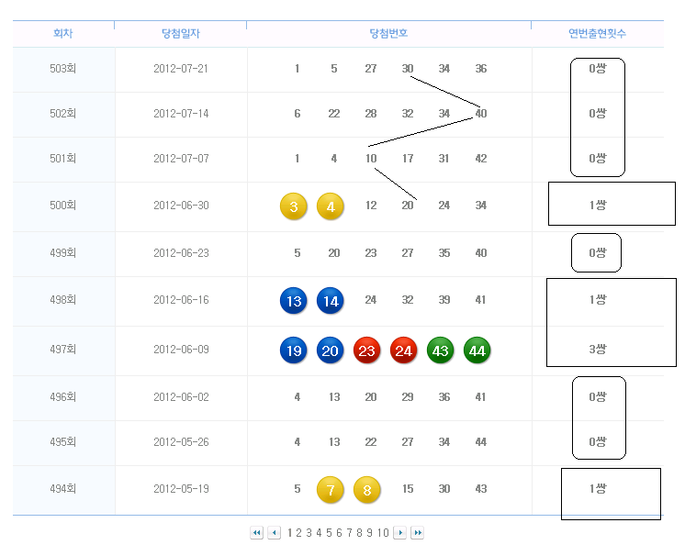Click the 회차 column header
This screenshot has height=545, width=685.
[63, 34]
